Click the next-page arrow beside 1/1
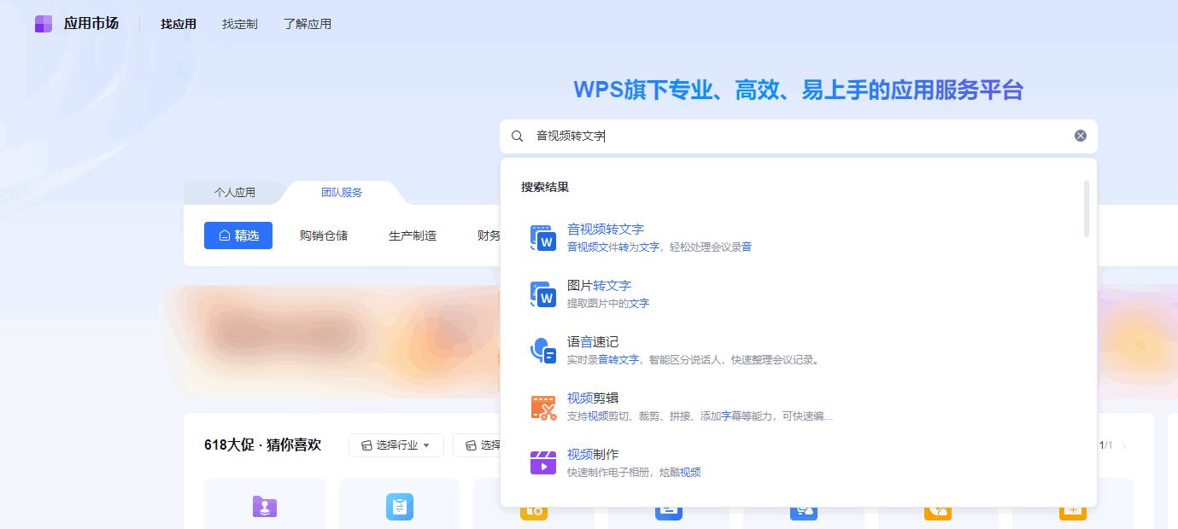Image resolution: width=1178 pixels, height=529 pixels. tap(1124, 445)
